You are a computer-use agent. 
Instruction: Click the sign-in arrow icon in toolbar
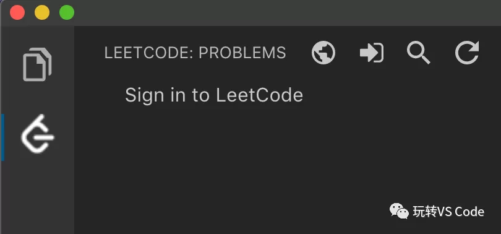(x=372, y=53)
